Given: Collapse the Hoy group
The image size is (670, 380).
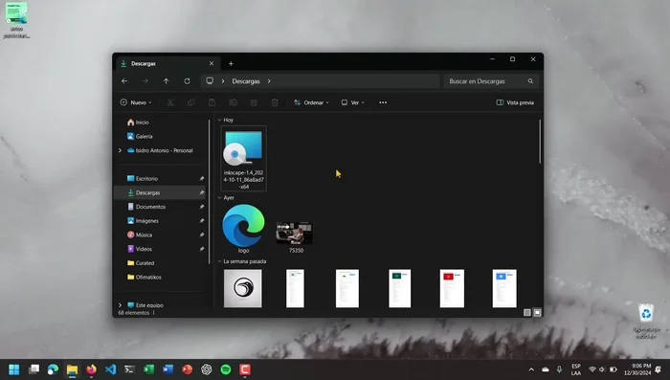Looking at the screenshot, I should coord(219,120).
